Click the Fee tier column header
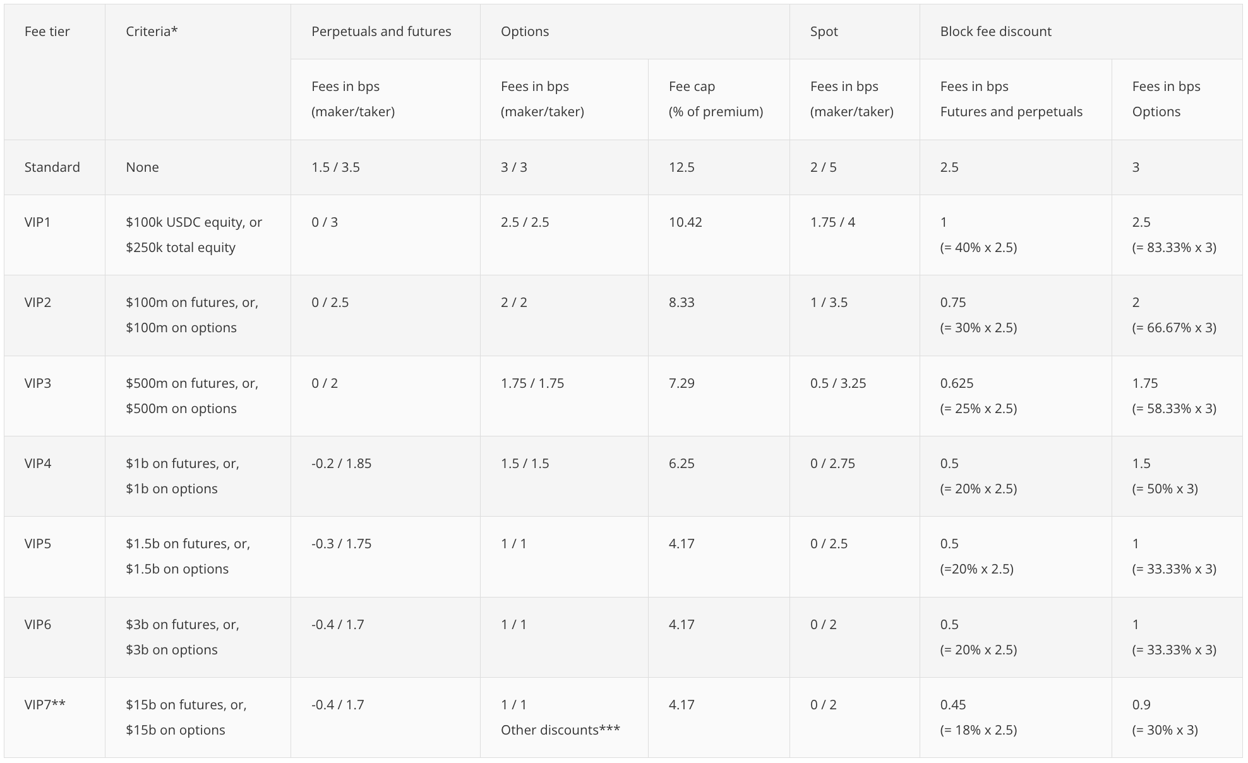Viewport: 1248px width, 763px height. pos(47,32)
